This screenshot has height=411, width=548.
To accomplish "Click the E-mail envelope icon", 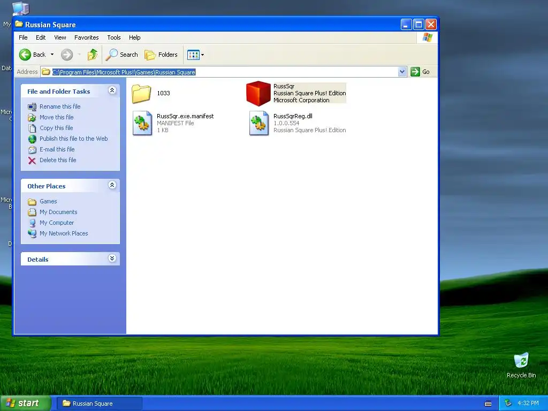I will tap(32, 150).
